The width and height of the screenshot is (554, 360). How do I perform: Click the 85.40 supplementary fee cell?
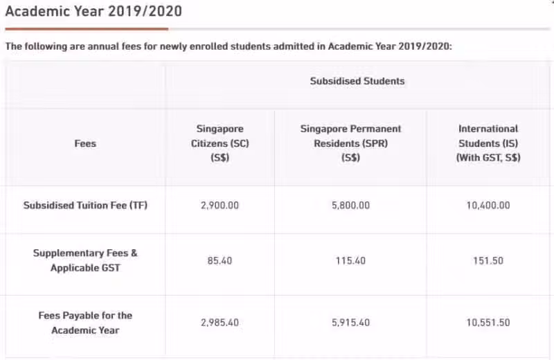point(220,261)
